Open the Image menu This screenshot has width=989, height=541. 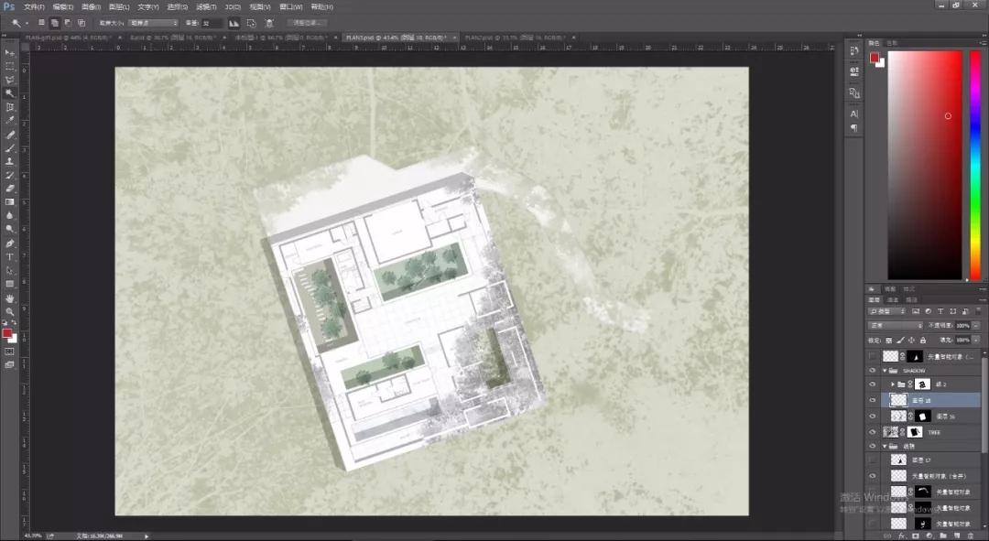tap(91, 7)
